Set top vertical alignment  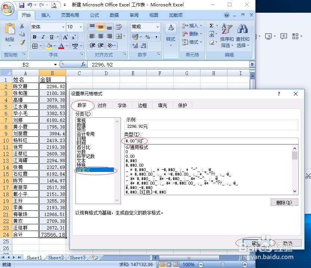pyautogui.click(x=92, y=27)
